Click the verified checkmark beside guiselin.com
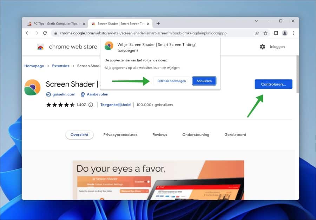This screenshot has height=220, width=316. (x=48, y=94)
